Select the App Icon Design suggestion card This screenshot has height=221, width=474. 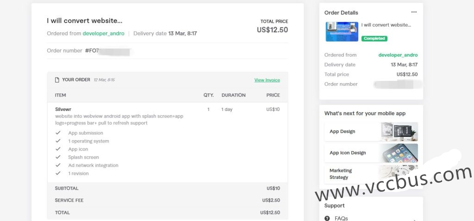pyautogui.click(x=371, y=153)
